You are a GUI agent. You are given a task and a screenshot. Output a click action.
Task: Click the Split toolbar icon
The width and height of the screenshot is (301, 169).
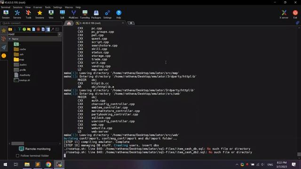pos(62,15)
